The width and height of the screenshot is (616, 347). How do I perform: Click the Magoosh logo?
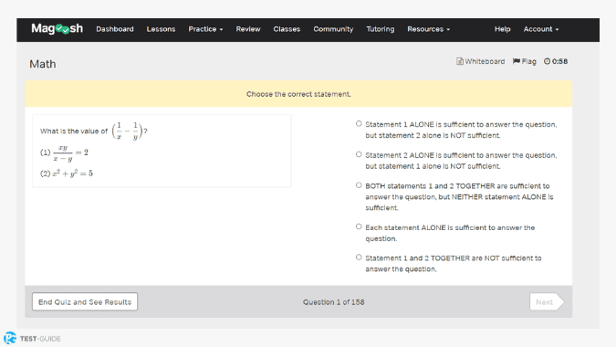click(57, 28)
